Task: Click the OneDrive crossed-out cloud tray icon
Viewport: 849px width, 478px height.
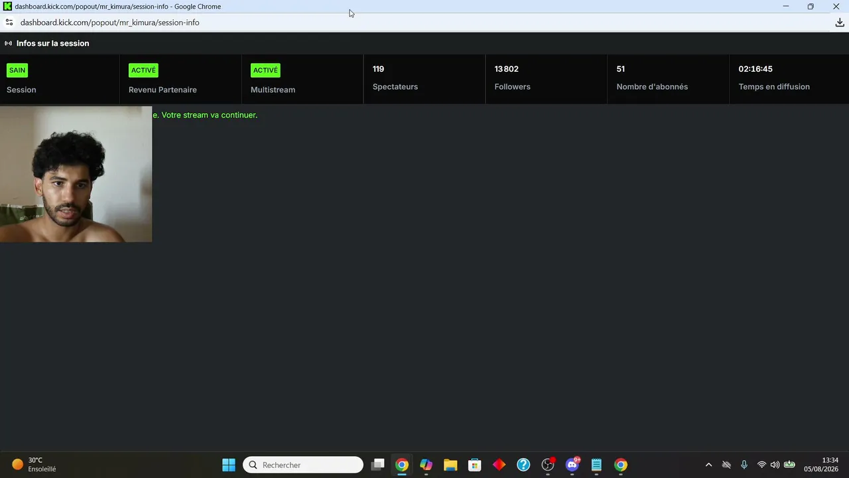Action: [726, 465]
